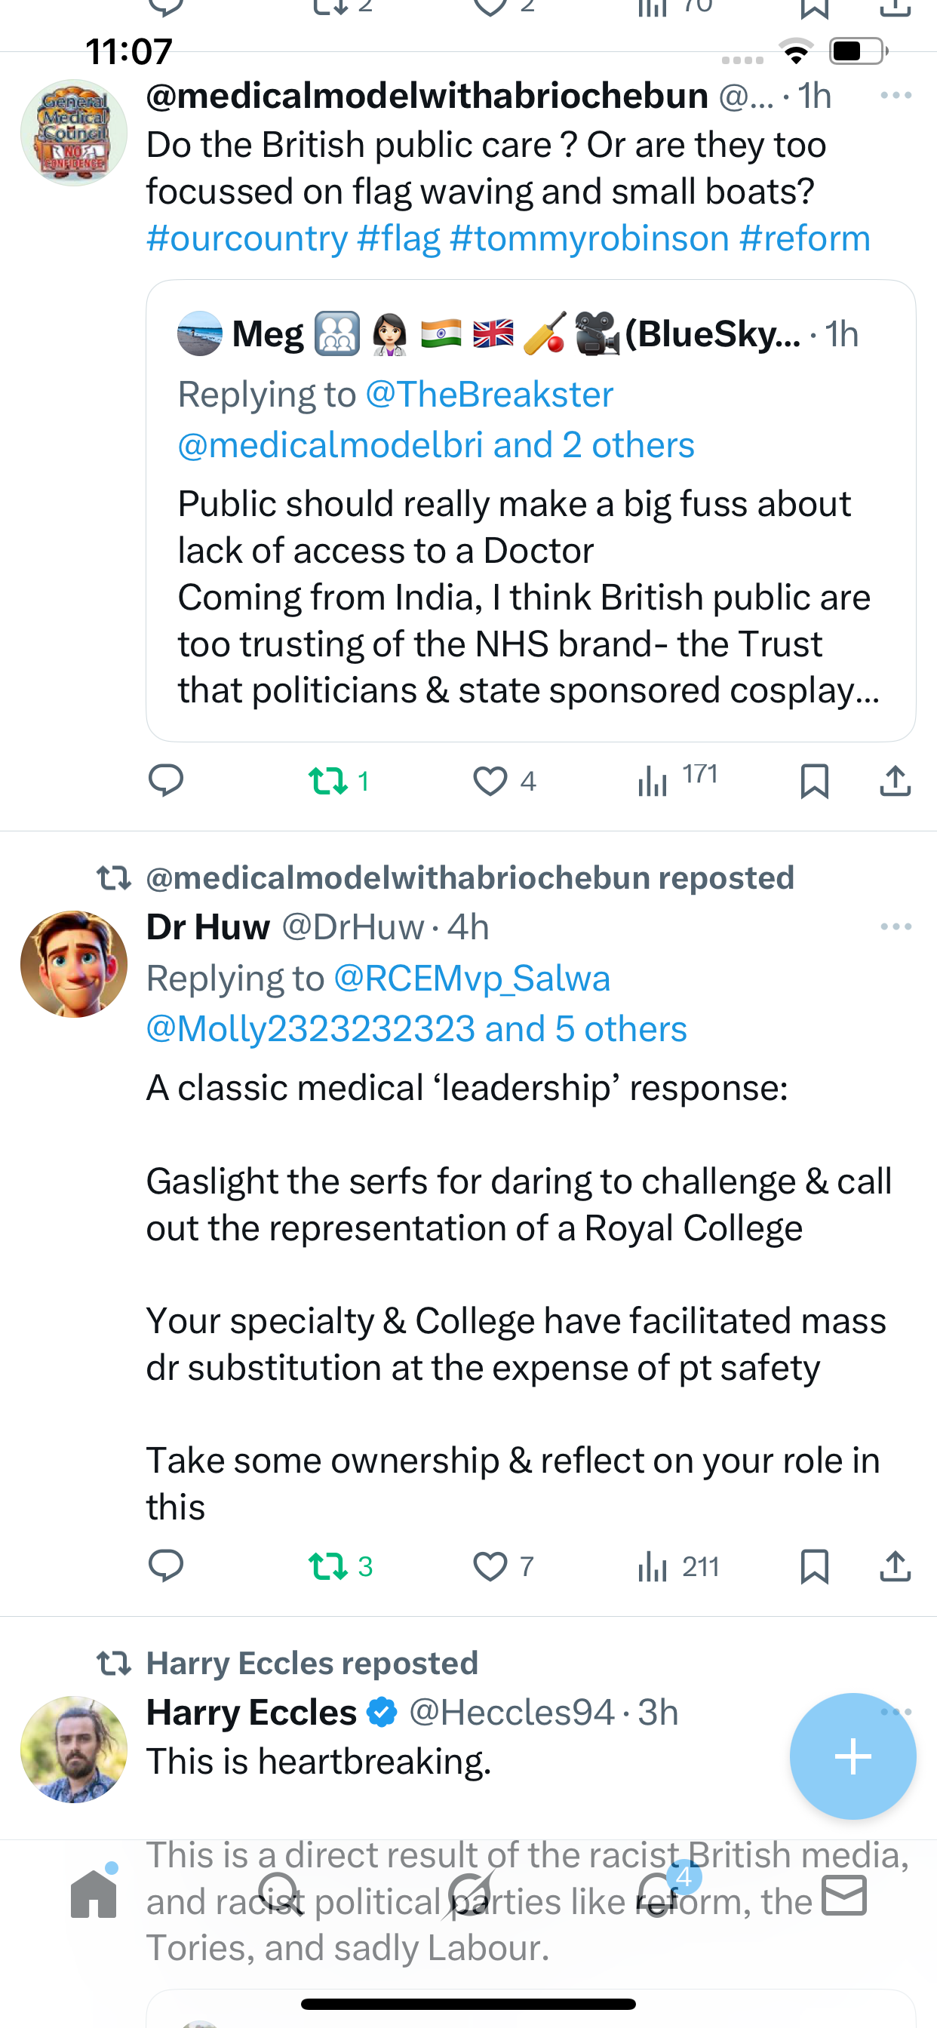Bookmark the post quoting Meg
The width and height of the screenshot is (937, 2028).
(x=814, y=781)
